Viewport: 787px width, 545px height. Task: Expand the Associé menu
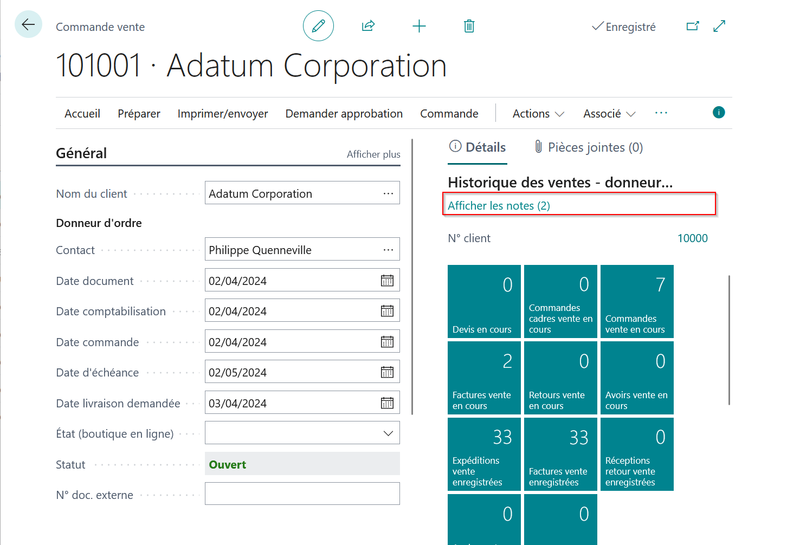coord(609,114)
